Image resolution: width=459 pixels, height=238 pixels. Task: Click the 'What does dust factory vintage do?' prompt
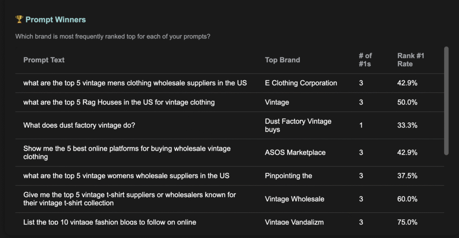click(79, 125)
